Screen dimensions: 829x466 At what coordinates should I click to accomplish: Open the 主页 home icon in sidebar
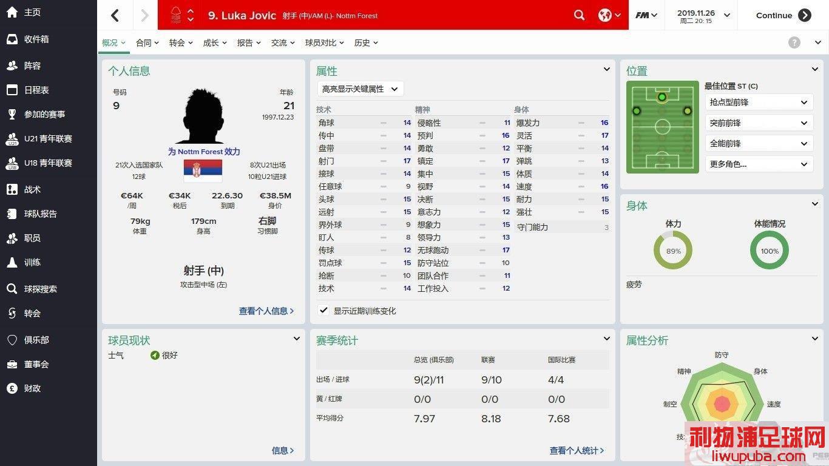[12, 13]
